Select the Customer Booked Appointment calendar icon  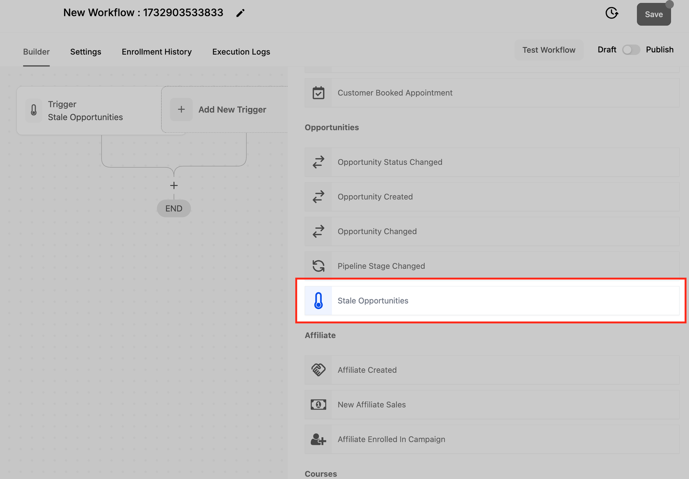318,93
